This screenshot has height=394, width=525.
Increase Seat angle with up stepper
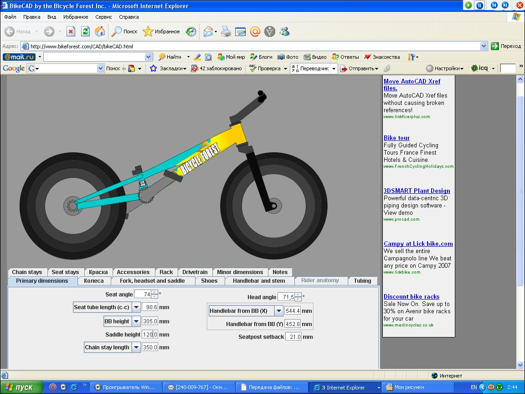tap(154, 292)
